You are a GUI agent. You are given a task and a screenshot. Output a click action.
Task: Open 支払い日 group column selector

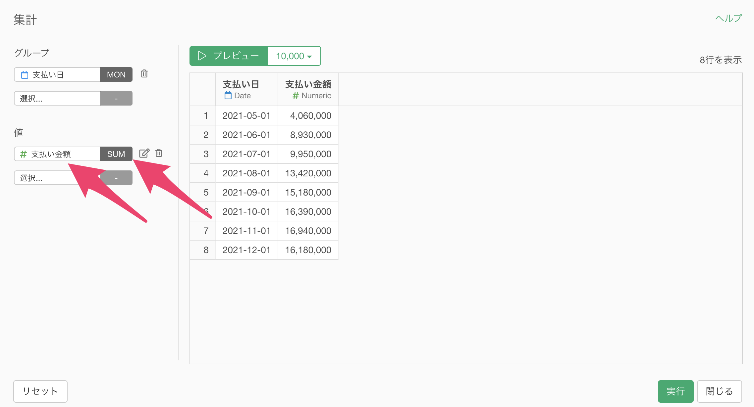point(57,74)
